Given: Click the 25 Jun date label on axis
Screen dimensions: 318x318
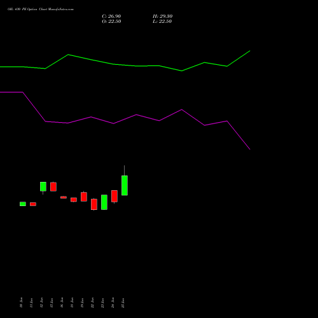Looking at the screenshot, I should pos(123,303).
